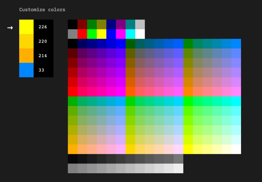Pick maroon in the basic 16-color top row
Image resolution: width=262 pixels, height=182 pixels.
coord(82,24)
